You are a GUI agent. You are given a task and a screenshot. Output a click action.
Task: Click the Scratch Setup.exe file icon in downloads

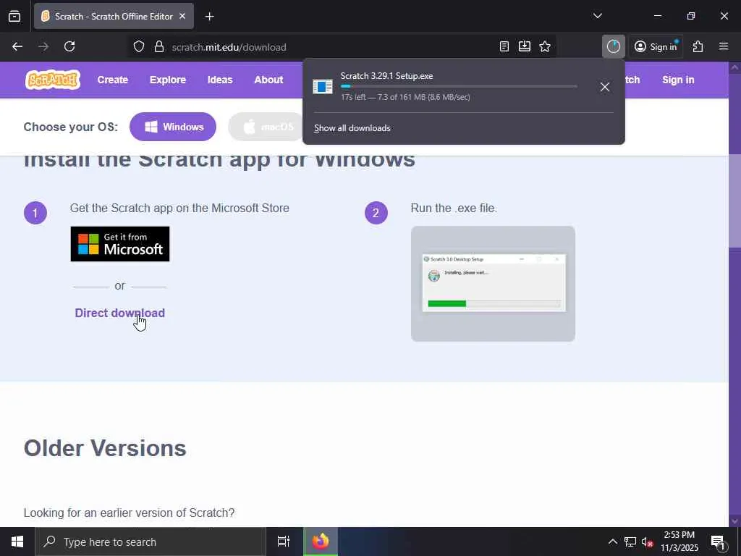[323, 87]
